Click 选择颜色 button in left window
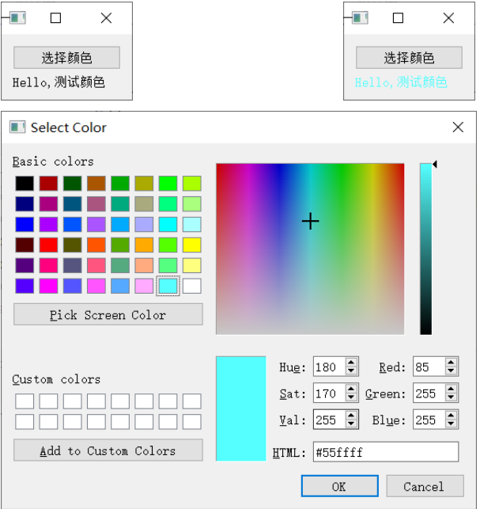The height and width of the screenshot is (509, 480). click(x=66, y=58)
